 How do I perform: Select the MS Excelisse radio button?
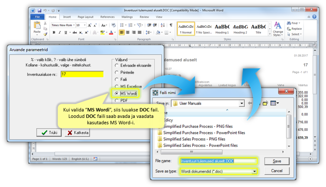(x=117, y=86)
